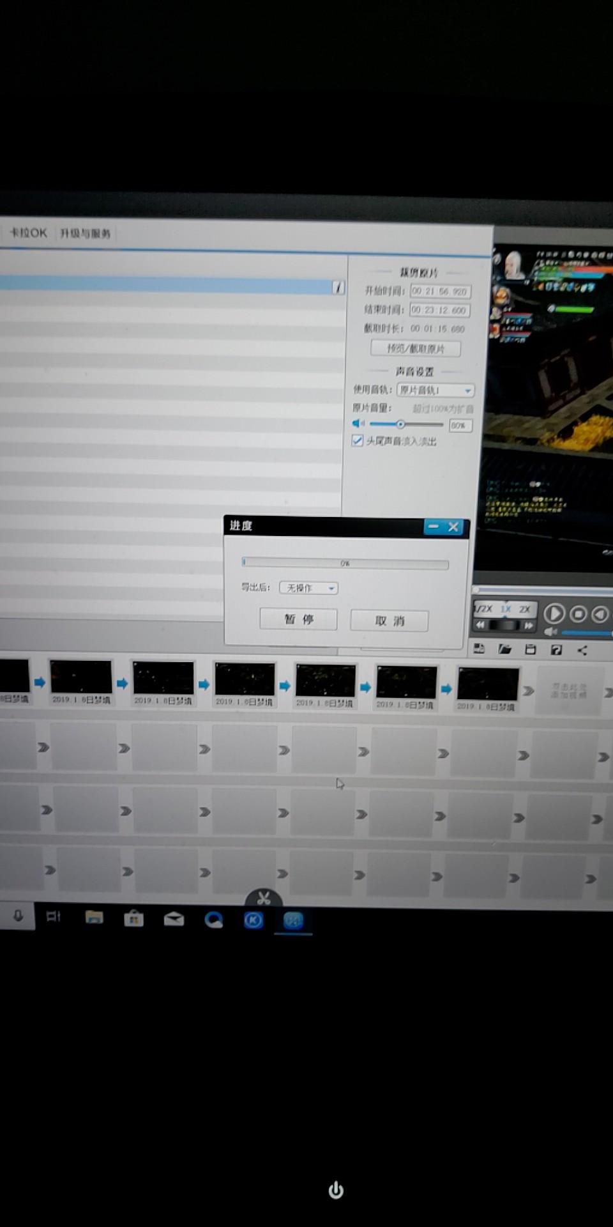
Task: Rewind using the double-left arrow button
Action: (x=480, y=625)
